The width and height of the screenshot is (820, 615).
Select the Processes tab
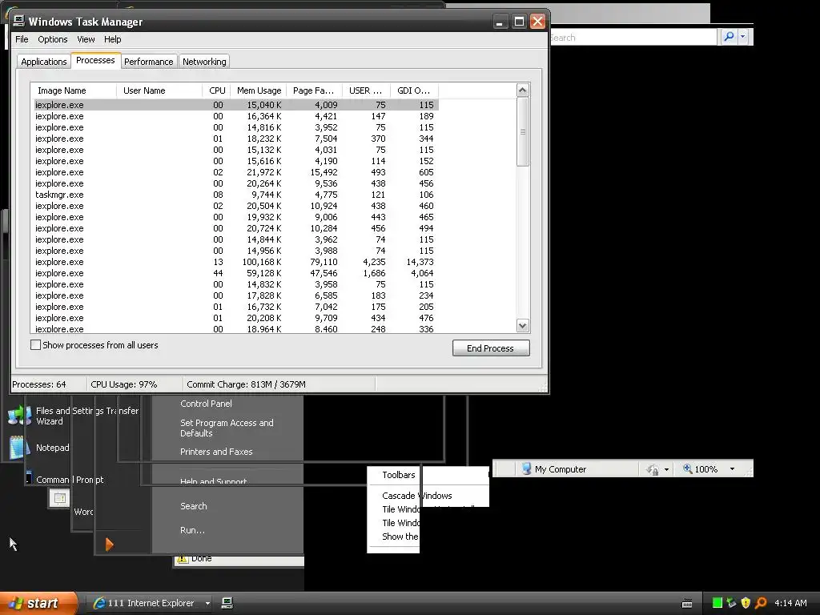96,60
